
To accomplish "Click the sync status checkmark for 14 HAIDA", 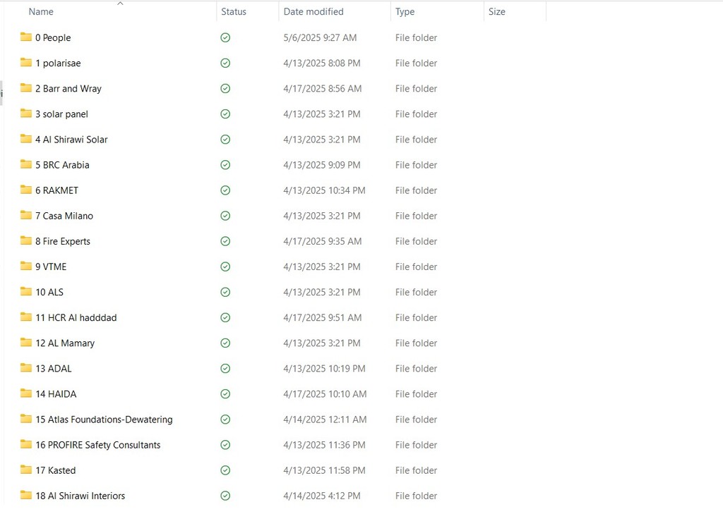I will pyautogui.click(x=225, y=394).
